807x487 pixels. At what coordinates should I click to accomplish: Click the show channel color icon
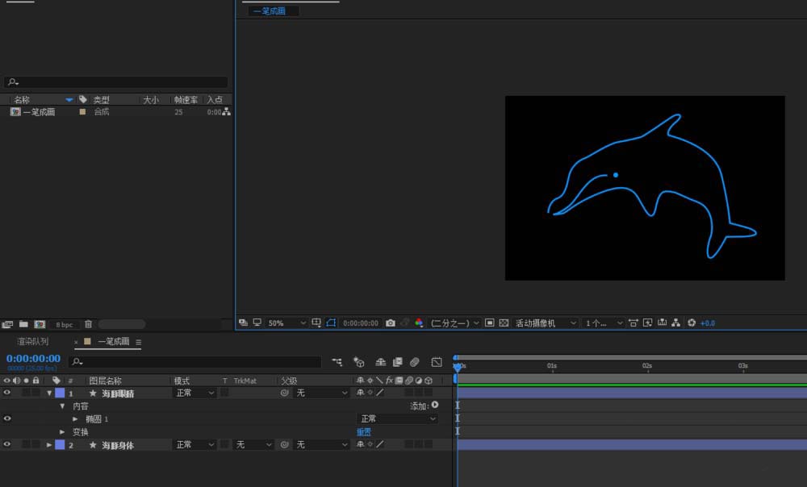click(419, 323)
